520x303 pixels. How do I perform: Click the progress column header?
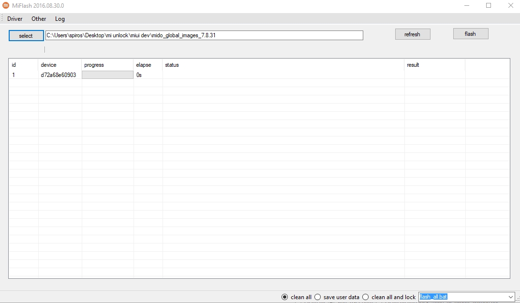click(x=108, y=65)
